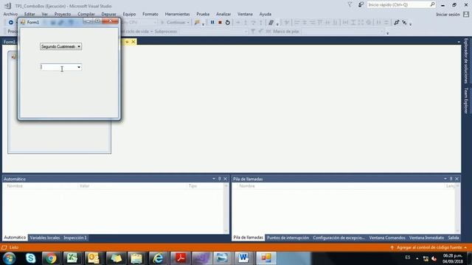
Task: Open the Archivo menu
Action: coord(10,14)
